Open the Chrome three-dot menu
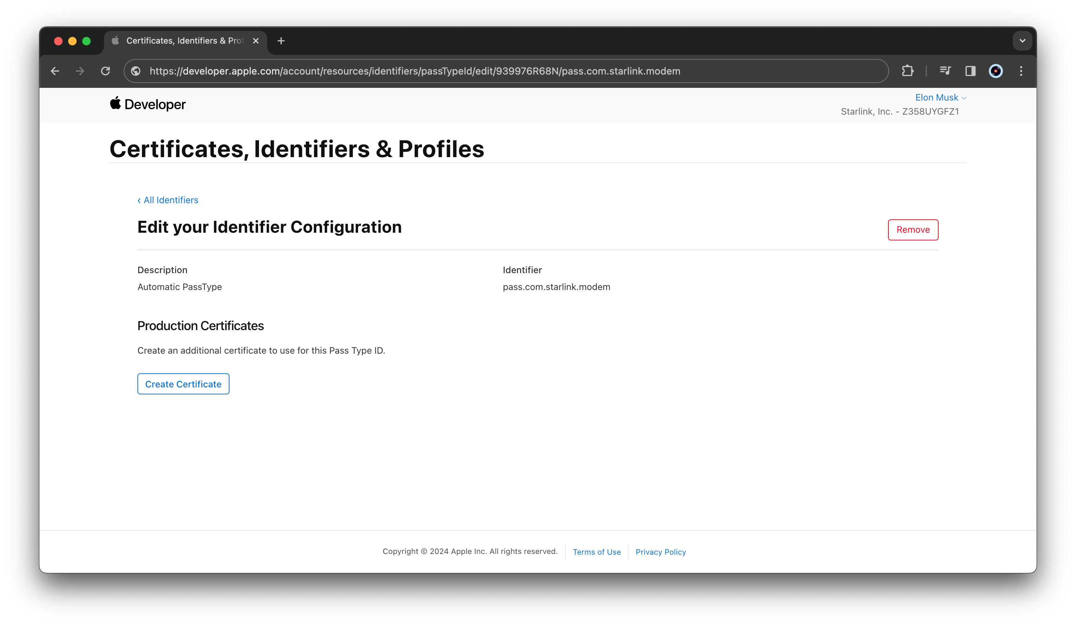This screenshot has height=625, width=1076. 1021,71
